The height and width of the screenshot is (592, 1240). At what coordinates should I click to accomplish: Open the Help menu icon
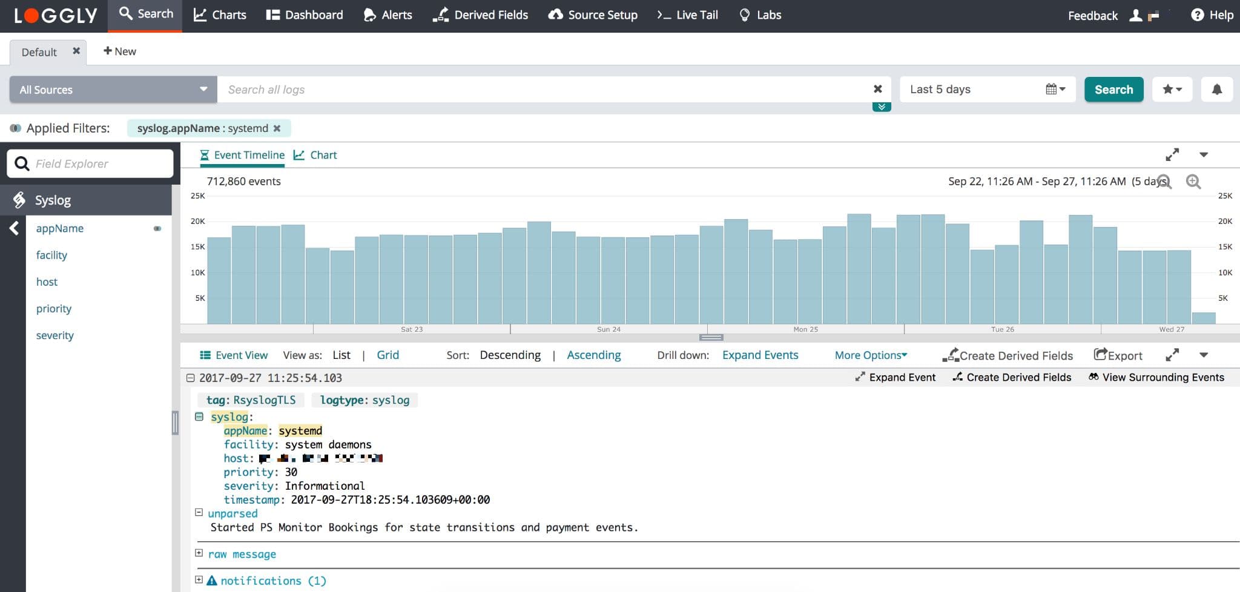[1197, 15]
